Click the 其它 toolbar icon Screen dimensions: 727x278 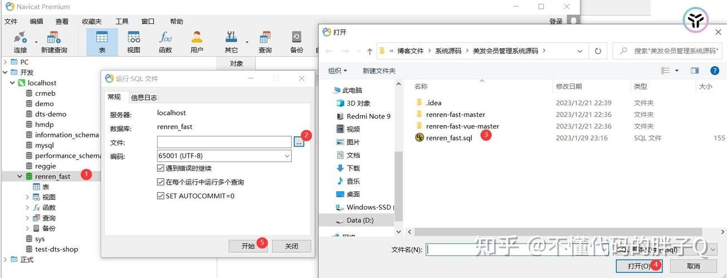tap(231, 42)
